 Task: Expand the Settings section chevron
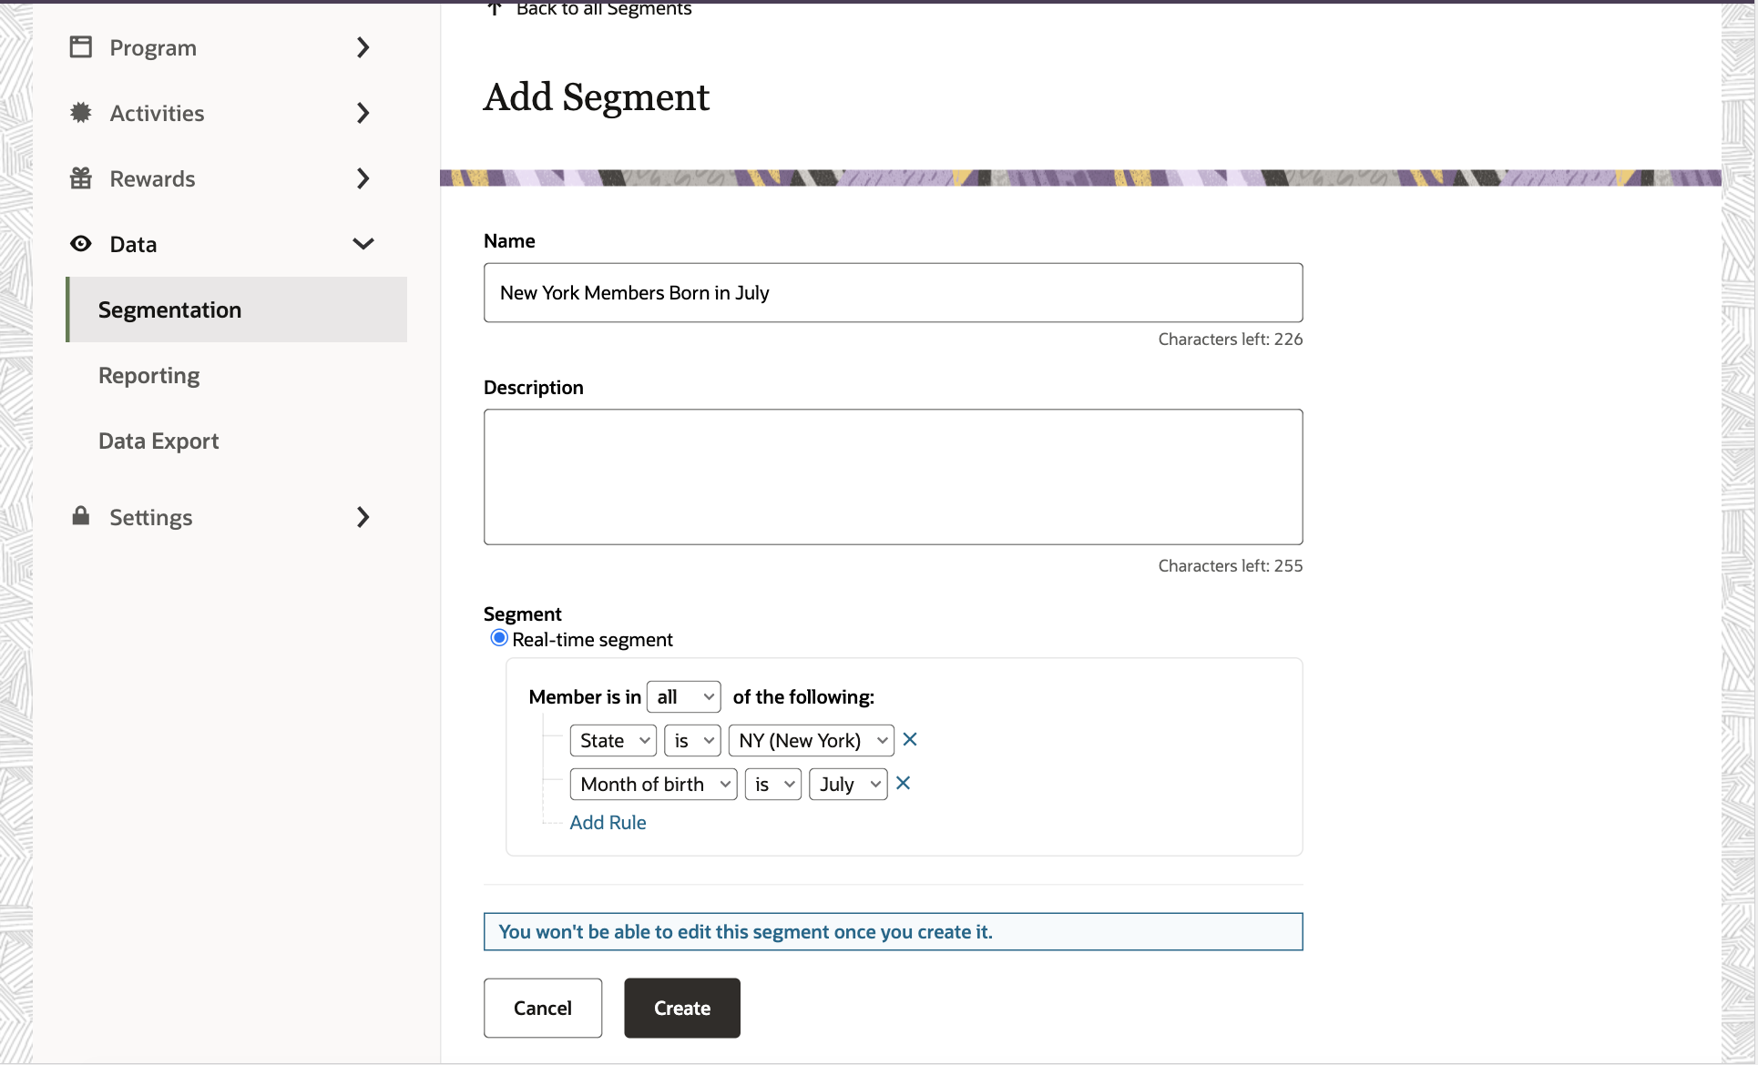(x=363, y=516)
